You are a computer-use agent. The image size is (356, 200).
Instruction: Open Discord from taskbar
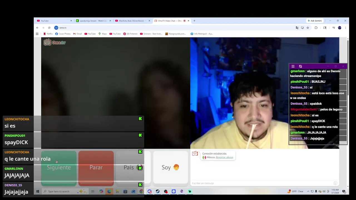tap(150, 191)
